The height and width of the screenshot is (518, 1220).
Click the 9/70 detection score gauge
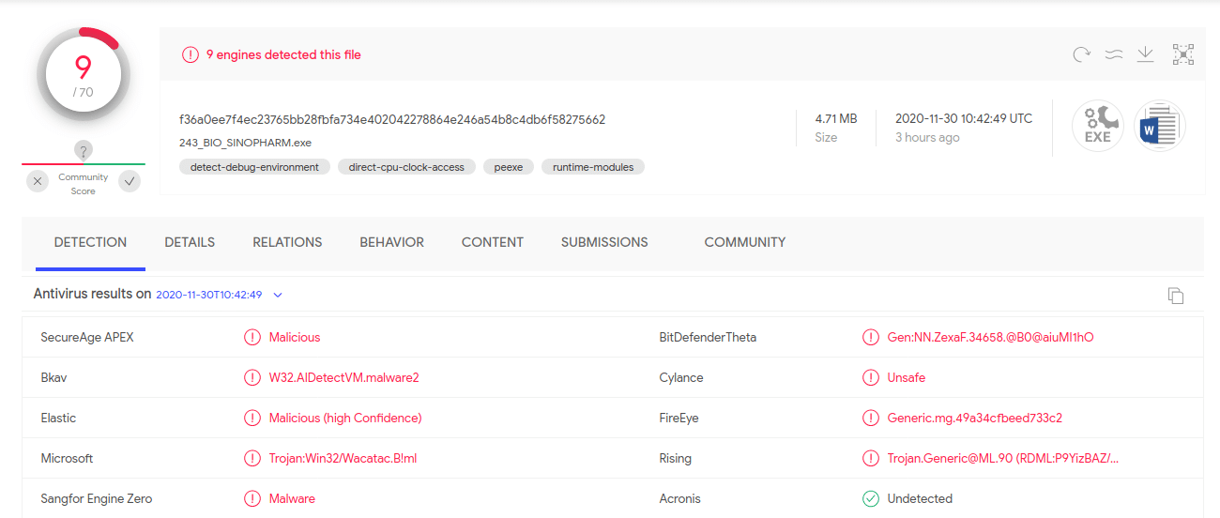pyautogui.click(x=83, y=77)
